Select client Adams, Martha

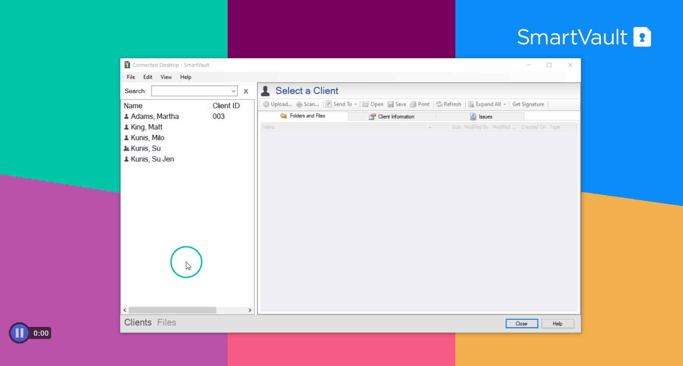154,116
